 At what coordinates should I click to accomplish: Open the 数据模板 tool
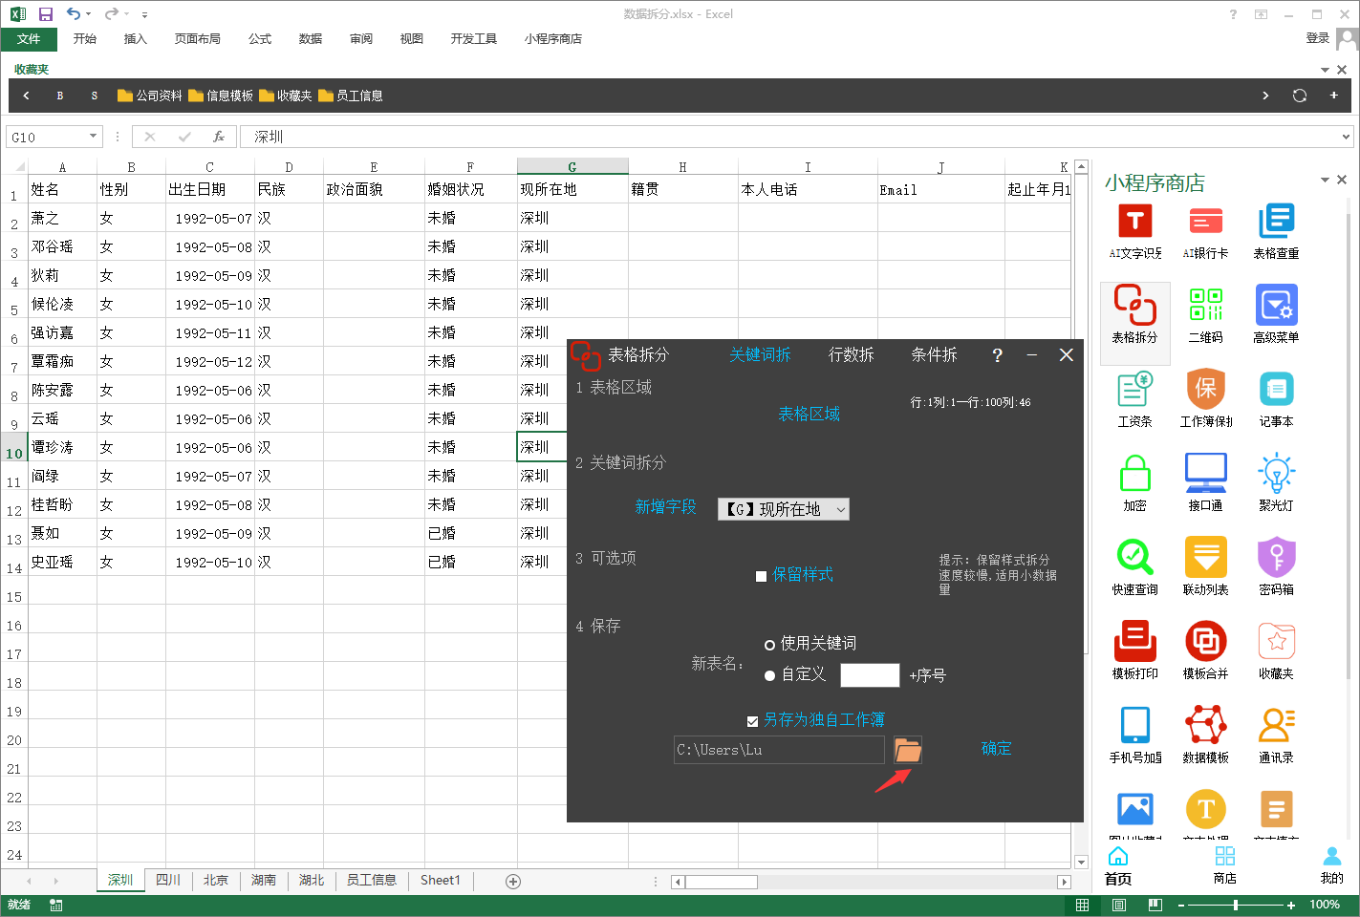1206,736
